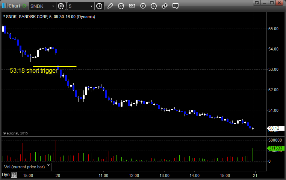The image size is (286, 180).
Task: Click the 54.00 price axis label
Action: coord(273,49)
